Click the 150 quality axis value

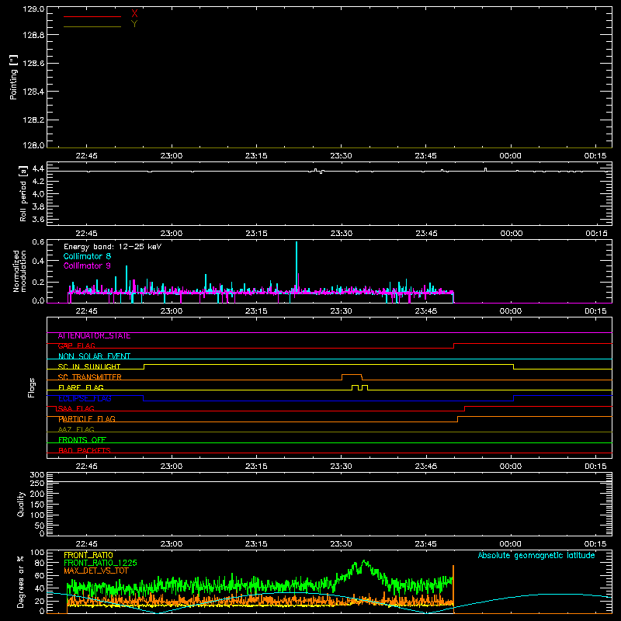[x=37, y=505]
